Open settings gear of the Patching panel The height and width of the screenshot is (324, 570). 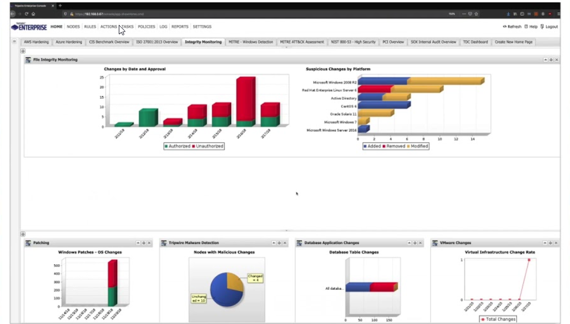click(x=144, y=243)
